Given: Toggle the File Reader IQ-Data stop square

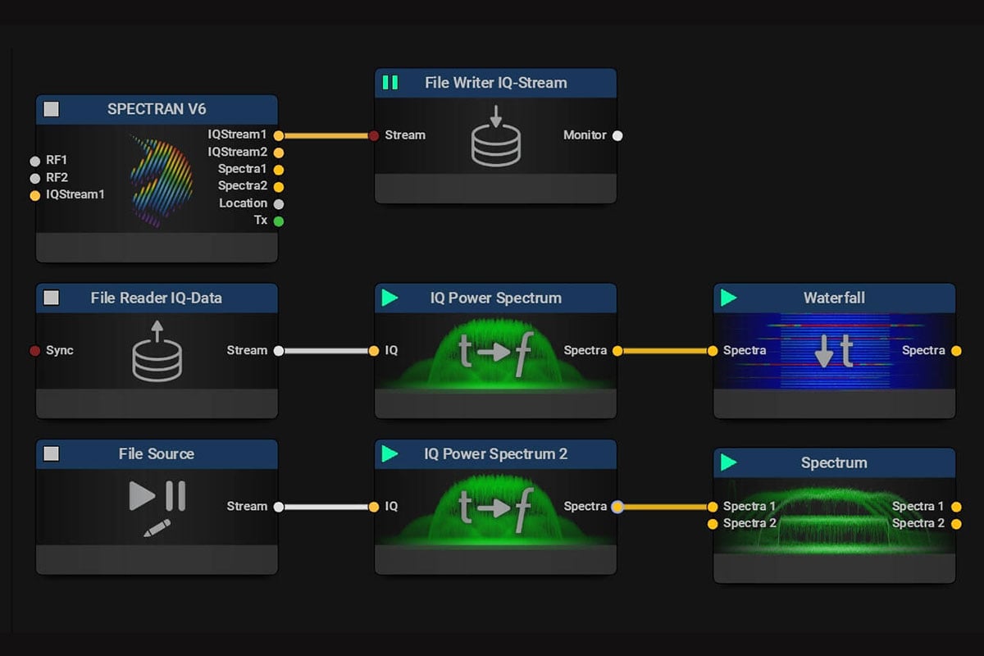Looking at the screenshot, I should 52,298.
